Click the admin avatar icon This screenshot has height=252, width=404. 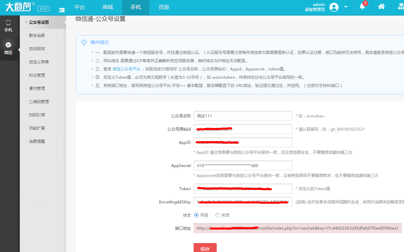pyautogui.click(x=334, y=7)
